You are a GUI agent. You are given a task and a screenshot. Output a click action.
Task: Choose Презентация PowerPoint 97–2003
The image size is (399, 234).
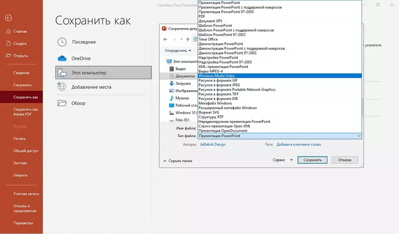pos(280,12)
